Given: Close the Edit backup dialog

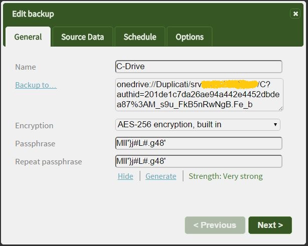Looking at the screenshot, I should pyautogui.click(x=295, y=14).
